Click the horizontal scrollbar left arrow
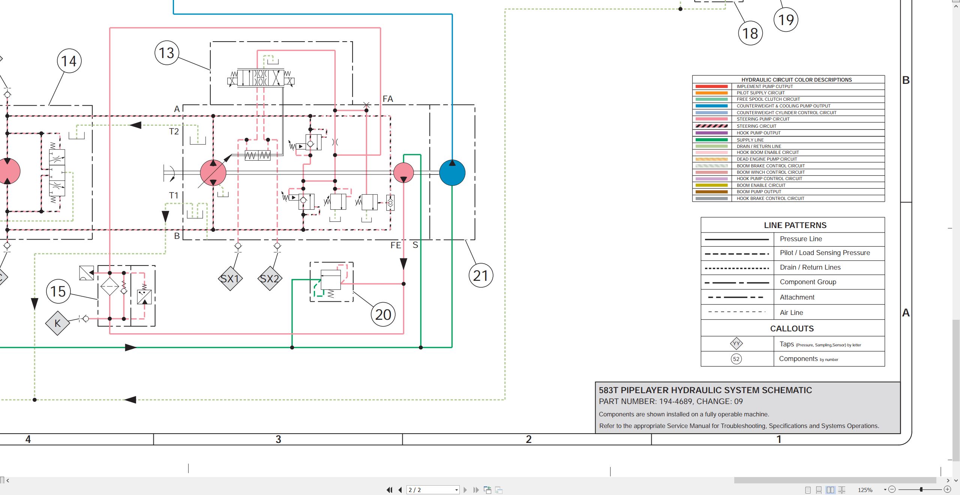The width and height of the screenshot is (960, 495). pos(8,480)
